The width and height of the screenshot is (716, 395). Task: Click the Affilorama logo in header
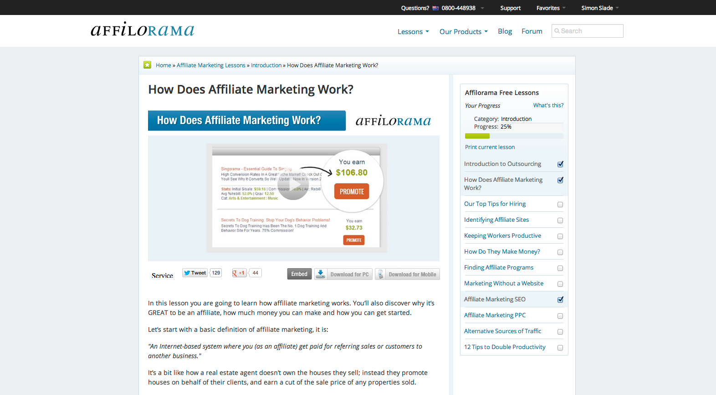pos(143,30)
